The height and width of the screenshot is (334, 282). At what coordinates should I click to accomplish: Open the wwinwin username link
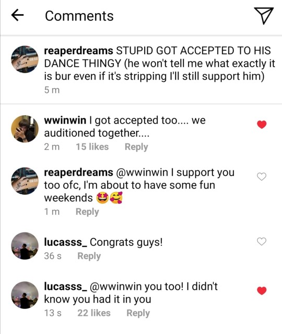[65, 120]
